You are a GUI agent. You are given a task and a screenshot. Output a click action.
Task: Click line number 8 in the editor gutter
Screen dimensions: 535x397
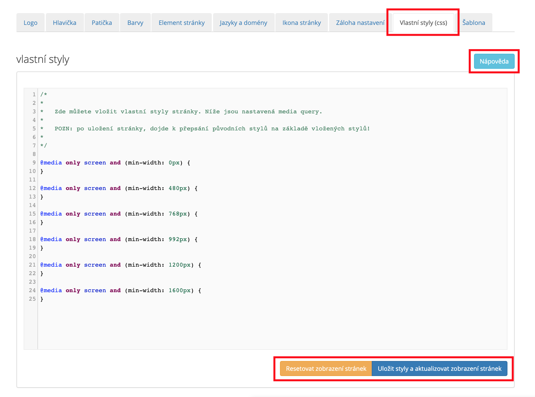(x=34, y=154)
